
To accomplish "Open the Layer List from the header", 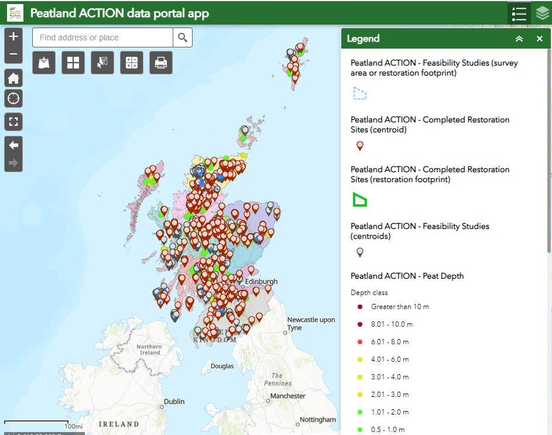I will [x=542, y=13].
